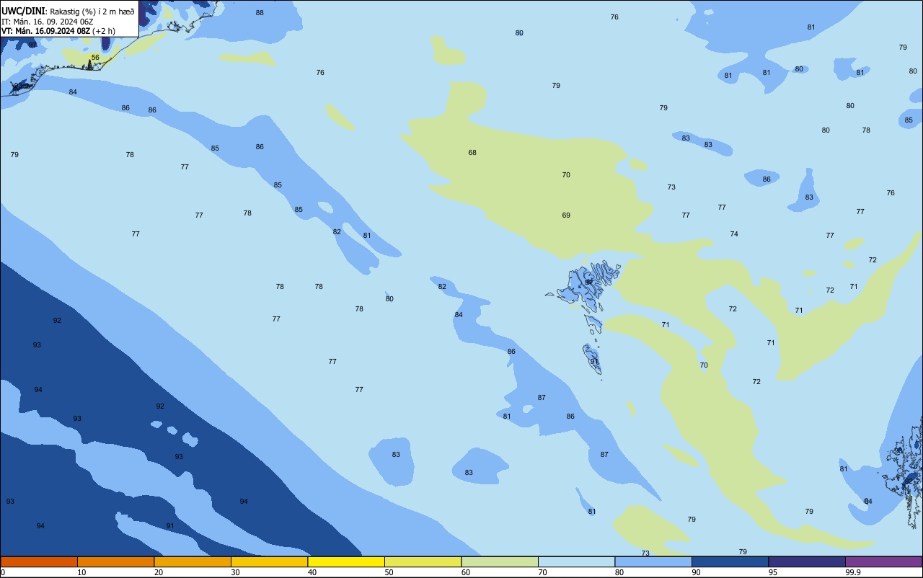Click the 70–80 pale blue legend swatch
Image resolution: width=923 pixels, height=578 pixels.
pyautogui.click(x=576, y=561)
